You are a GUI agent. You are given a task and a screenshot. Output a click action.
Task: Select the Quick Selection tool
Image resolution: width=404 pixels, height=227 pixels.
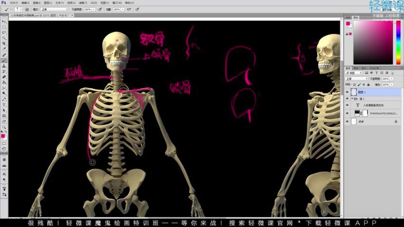point(4,38)
